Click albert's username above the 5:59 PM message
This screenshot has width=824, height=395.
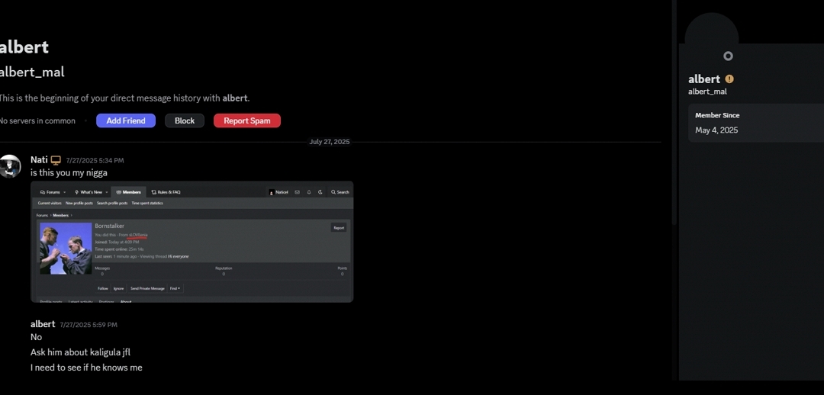(x=43, y=324)
